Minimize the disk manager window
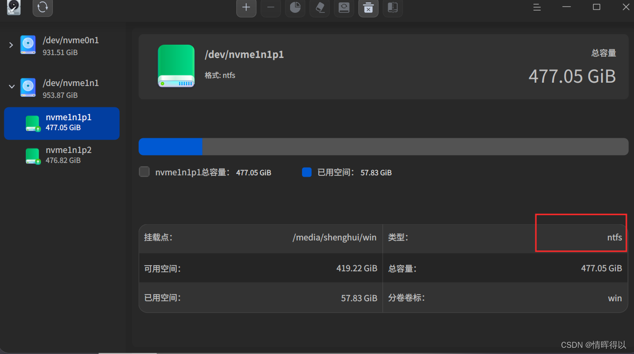 566,7
